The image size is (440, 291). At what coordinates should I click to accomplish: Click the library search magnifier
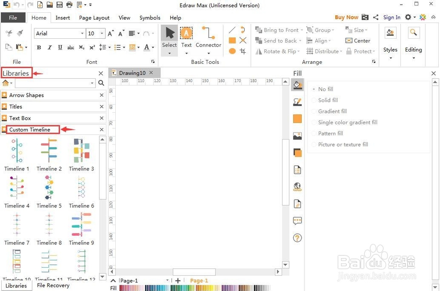(x=101, y=83)
